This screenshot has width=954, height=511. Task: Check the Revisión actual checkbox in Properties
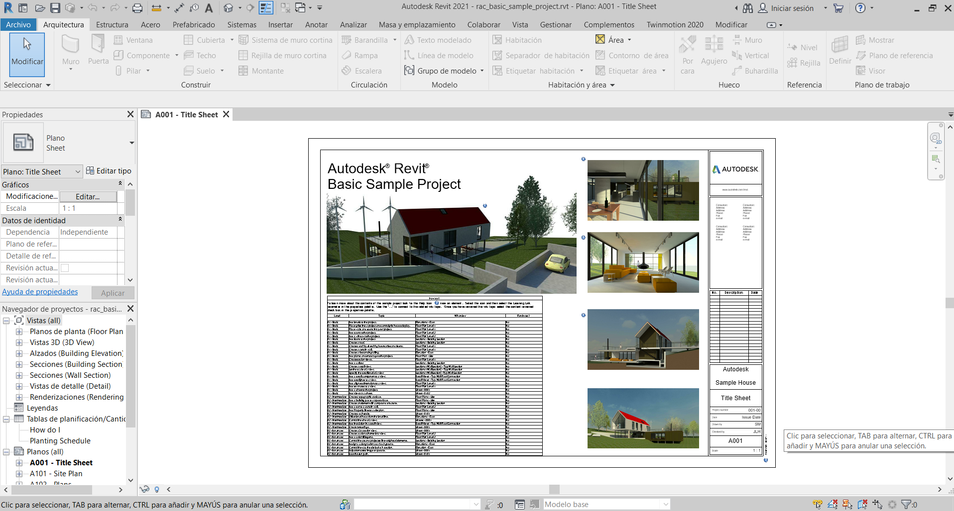64,268
